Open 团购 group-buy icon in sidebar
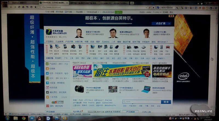Screen dimensions: 219x121 [x=47, y=106]
